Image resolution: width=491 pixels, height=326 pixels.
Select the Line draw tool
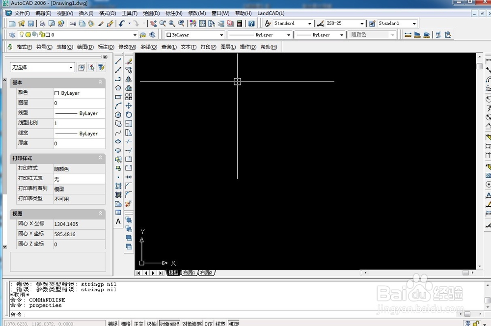[x=118, y=61]
